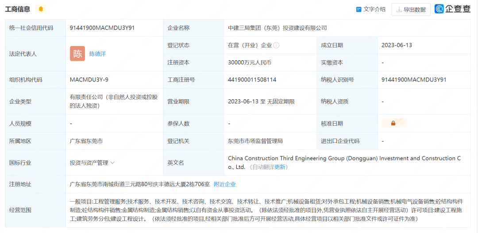478x233 pixels.
Task: Click the 英文名 label
Action: tap(176, 163)
